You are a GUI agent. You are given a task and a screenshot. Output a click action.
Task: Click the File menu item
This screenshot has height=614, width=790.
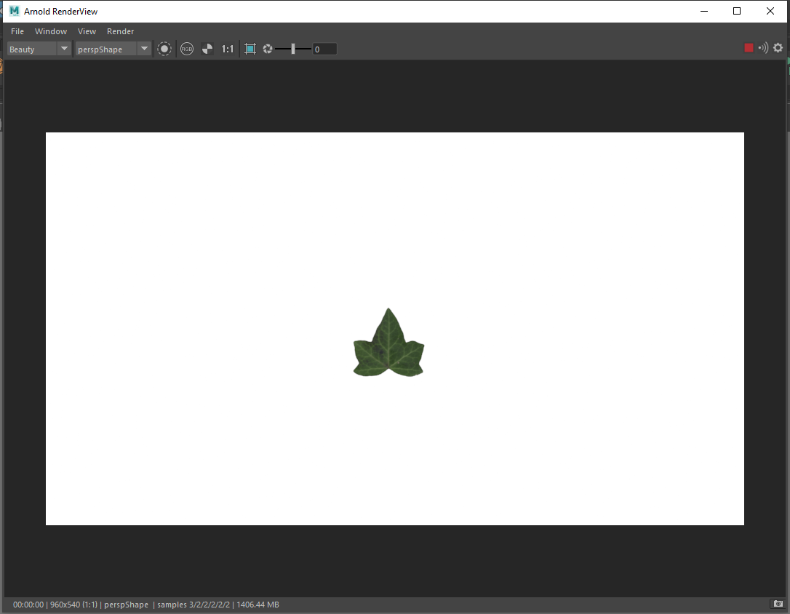(17, 31)
